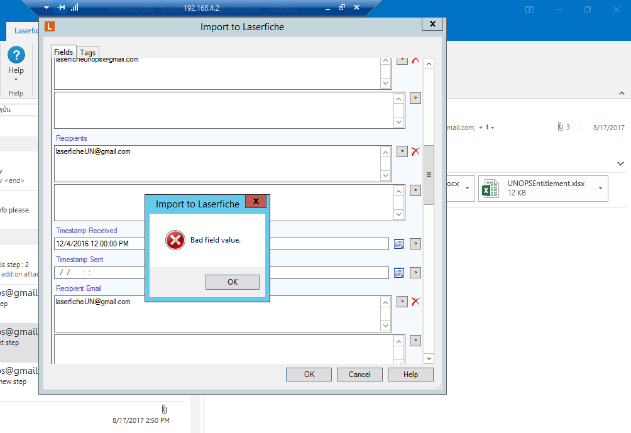Click arrow button next to Recipient Email field
631x433 pixels.
pos(402,302)
